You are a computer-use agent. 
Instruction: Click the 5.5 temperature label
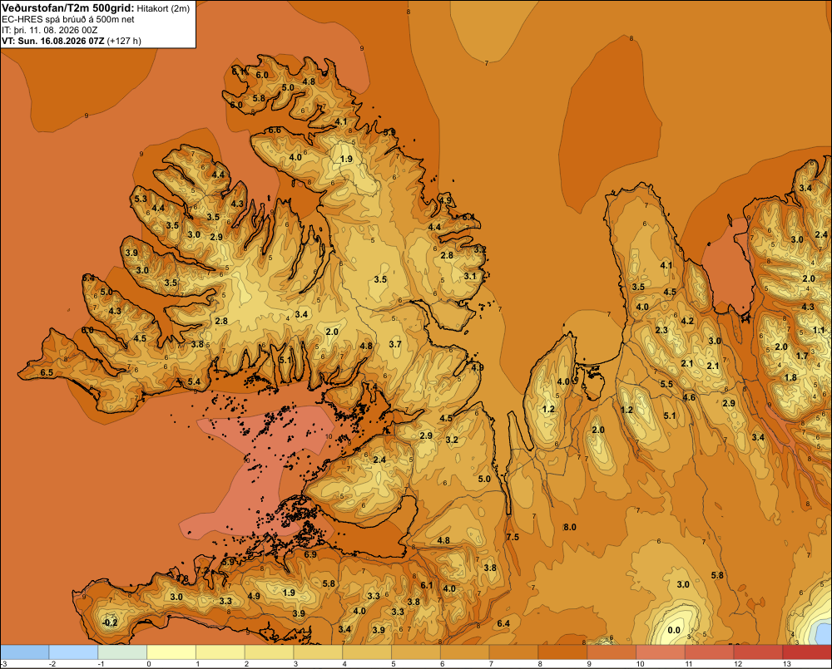point(666,384)
